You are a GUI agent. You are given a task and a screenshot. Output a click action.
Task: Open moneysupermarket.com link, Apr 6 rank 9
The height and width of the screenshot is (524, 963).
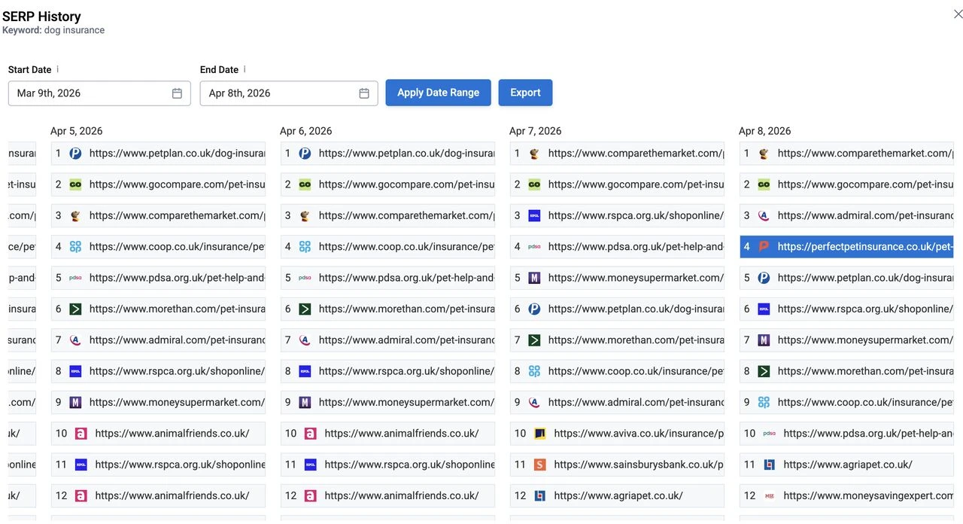406,402
